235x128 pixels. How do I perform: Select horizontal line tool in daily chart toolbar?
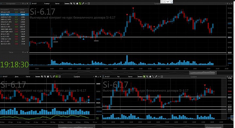point(57,77)
